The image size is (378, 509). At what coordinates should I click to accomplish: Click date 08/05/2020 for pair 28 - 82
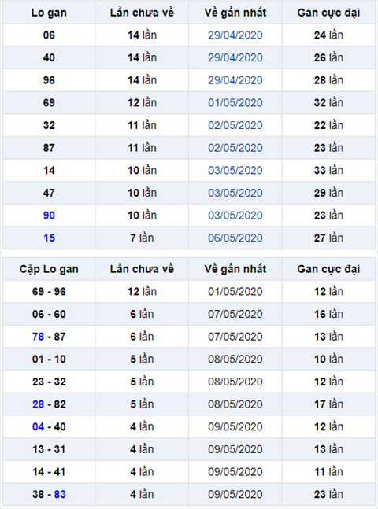235,404
